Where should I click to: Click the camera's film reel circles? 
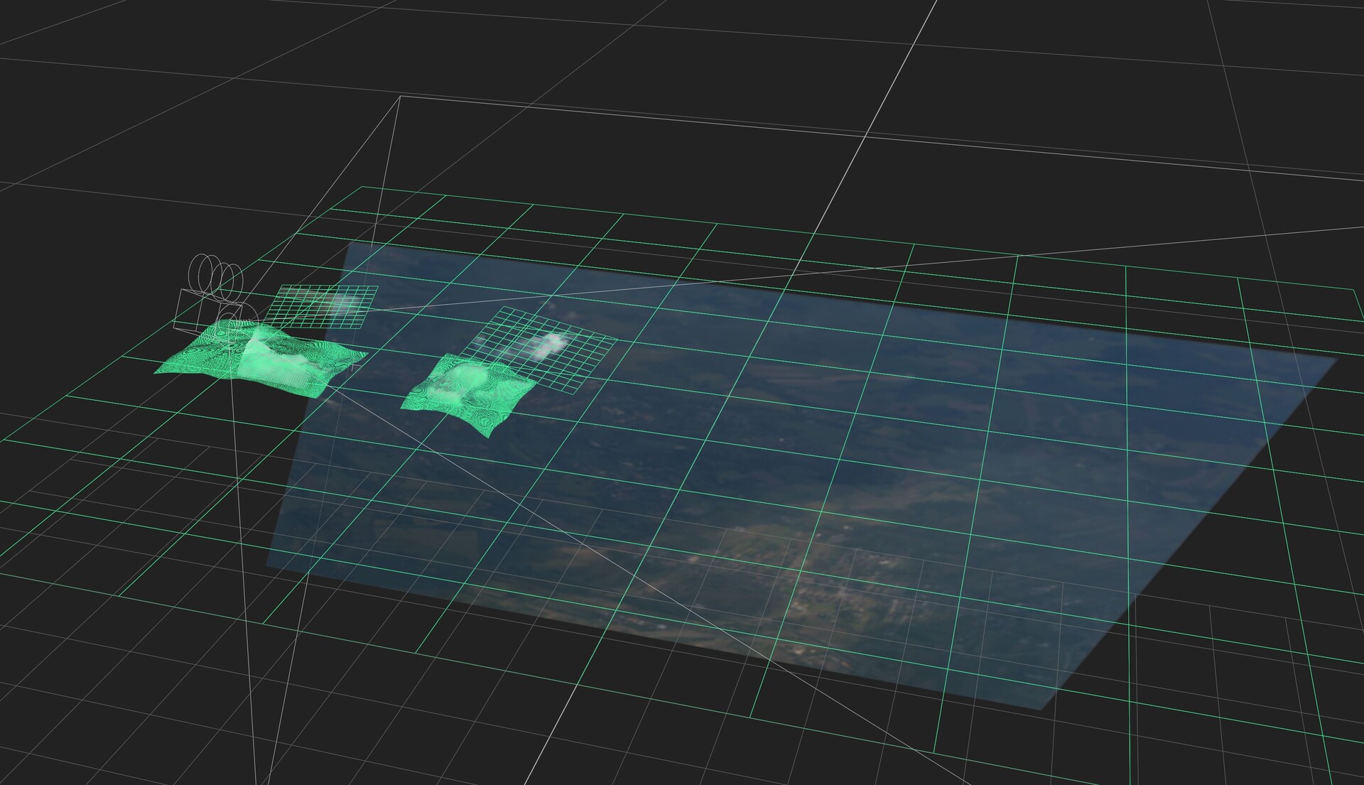(x=216, y=277)
